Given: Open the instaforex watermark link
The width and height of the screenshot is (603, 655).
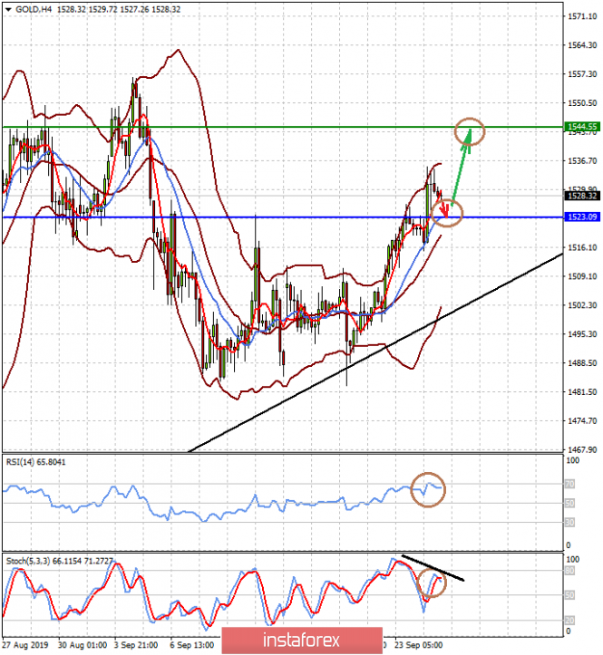Looking at the screenshot, I should pyautogui.click(x=302, y=640).
